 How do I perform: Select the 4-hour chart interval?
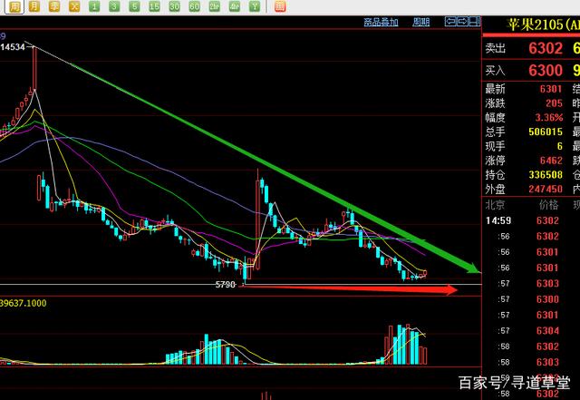[235, 6]
